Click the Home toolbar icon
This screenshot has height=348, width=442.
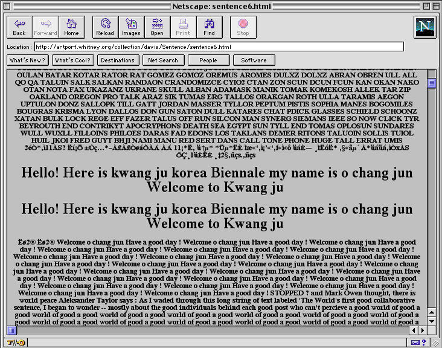tap(71, 27)
